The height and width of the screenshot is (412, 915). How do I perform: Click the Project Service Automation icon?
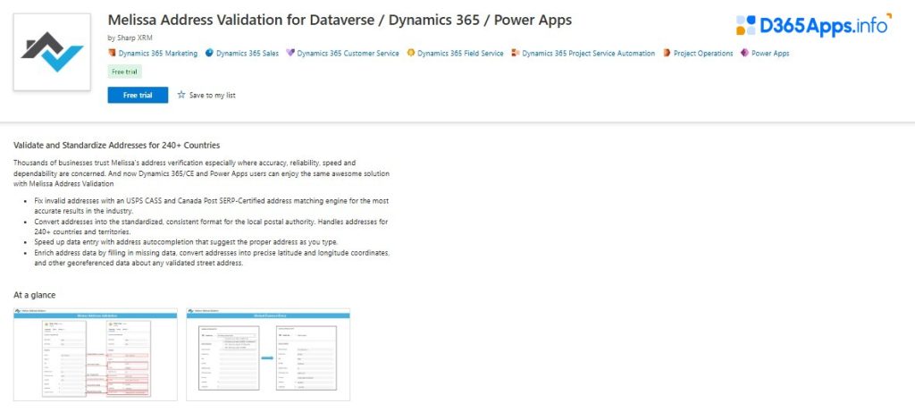point(516,53)
